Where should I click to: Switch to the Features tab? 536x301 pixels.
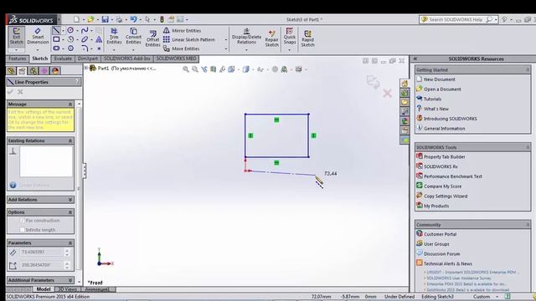point(17,59)
